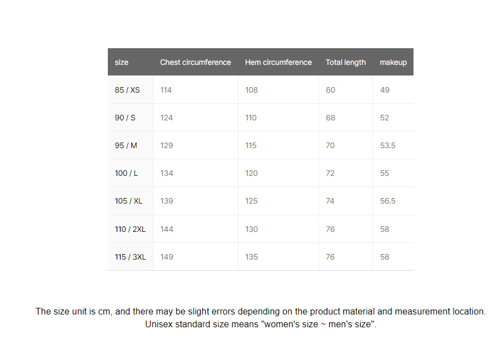Select the 115 / 3XL size label

click(x=130, y=257)
